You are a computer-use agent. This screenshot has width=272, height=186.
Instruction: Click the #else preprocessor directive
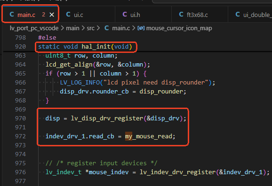pos(47,38)
